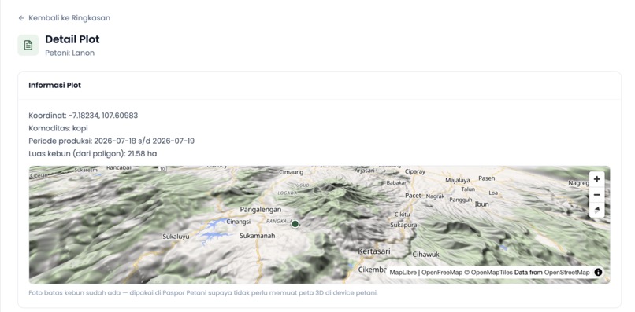Select the Periode produksi date line
635x312 pixels.
coord(111,141)
